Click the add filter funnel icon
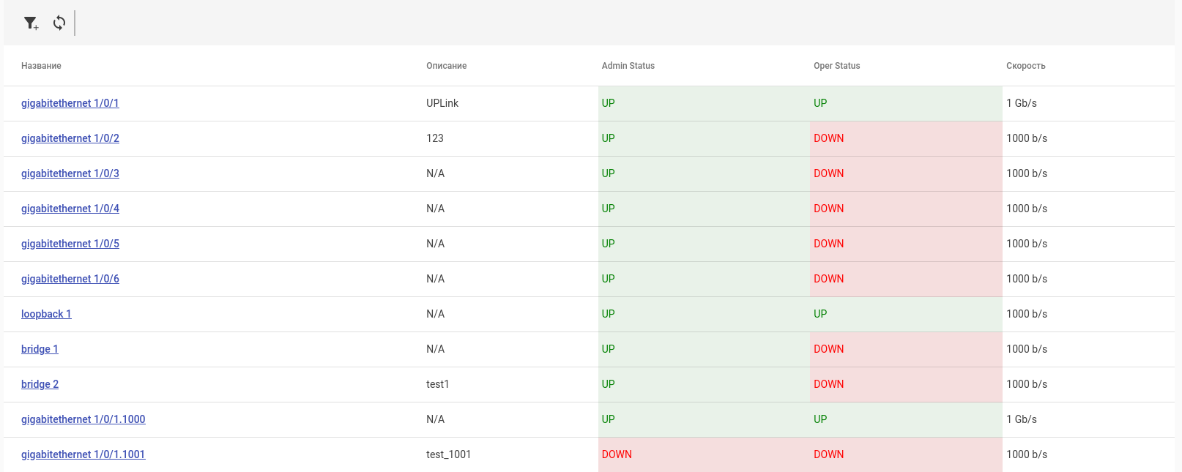 click(31, 23)
